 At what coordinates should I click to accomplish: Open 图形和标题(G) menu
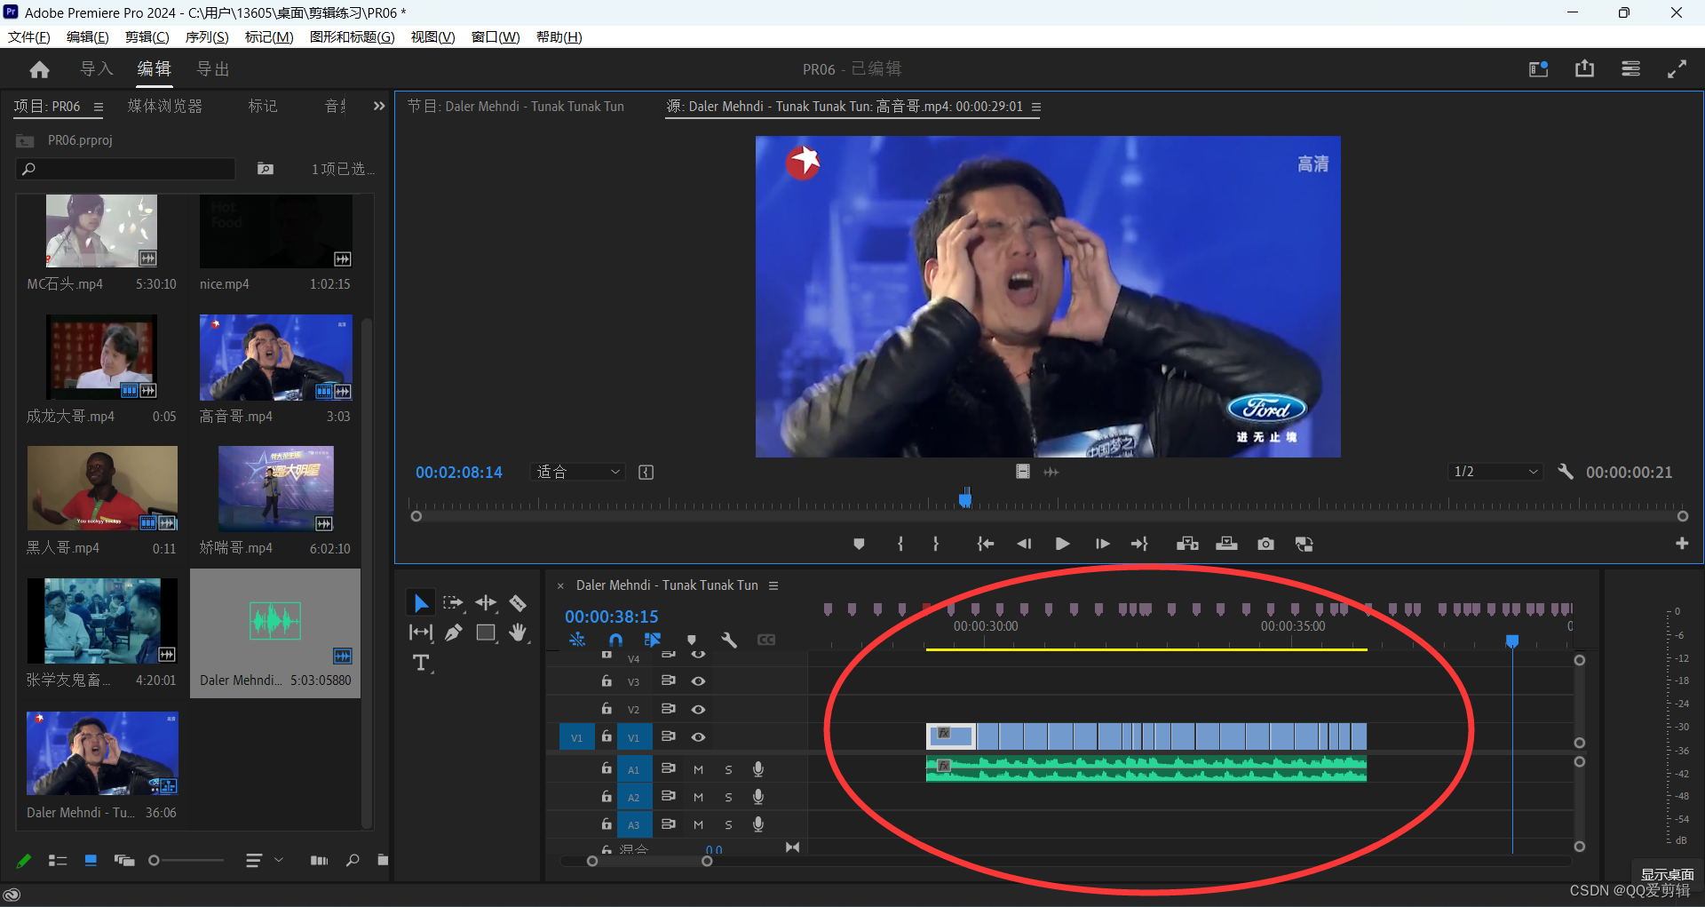click(353, 36)
